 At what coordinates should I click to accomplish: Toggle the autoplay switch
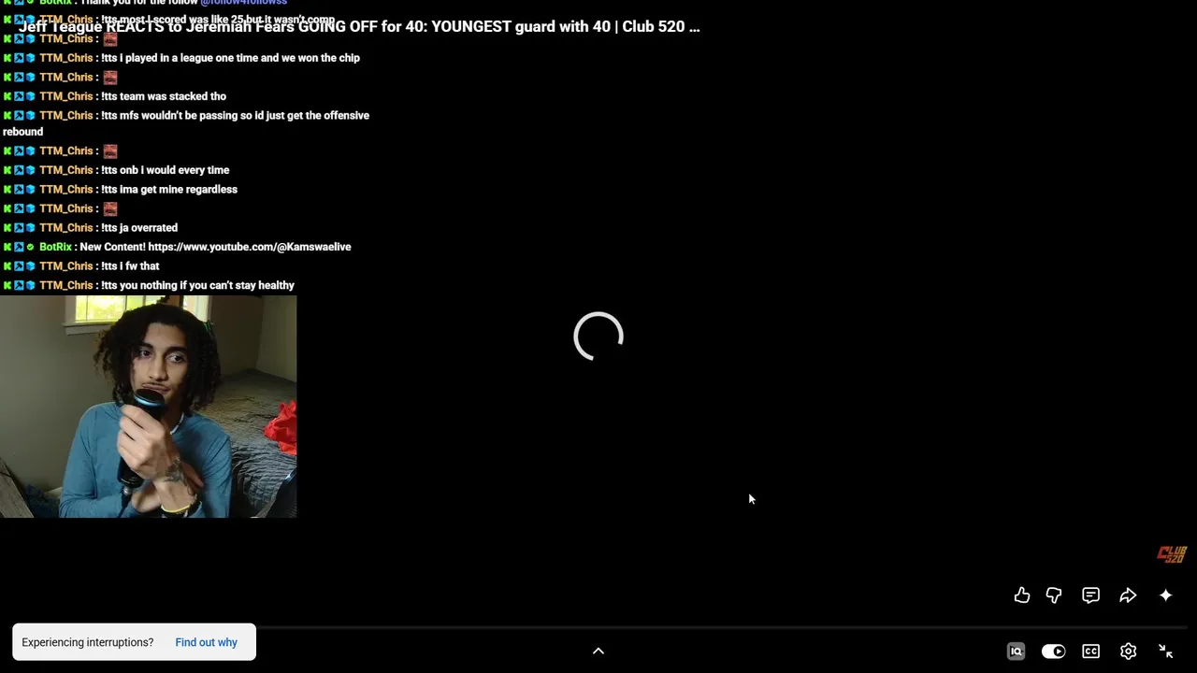[x=1053, y=652]
